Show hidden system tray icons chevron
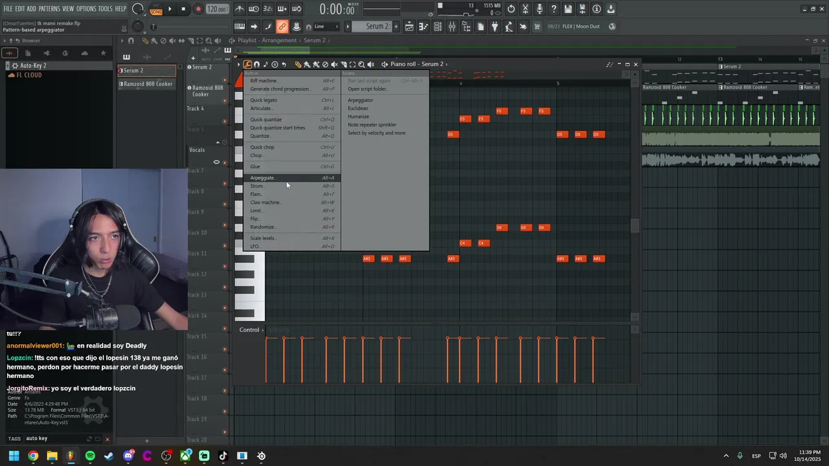829x466 pixels. [x=725, y=456]
